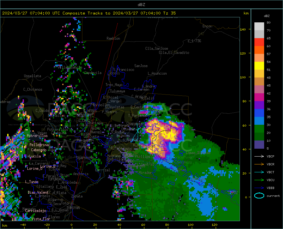Viewport: 283px width, 229px height.
Task: Click the Cabecedo pink label
Action: 39,150
